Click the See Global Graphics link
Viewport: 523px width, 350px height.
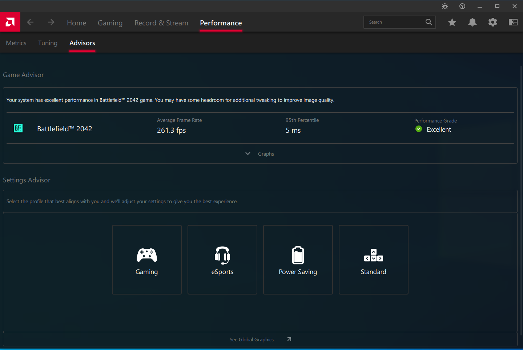252,339
